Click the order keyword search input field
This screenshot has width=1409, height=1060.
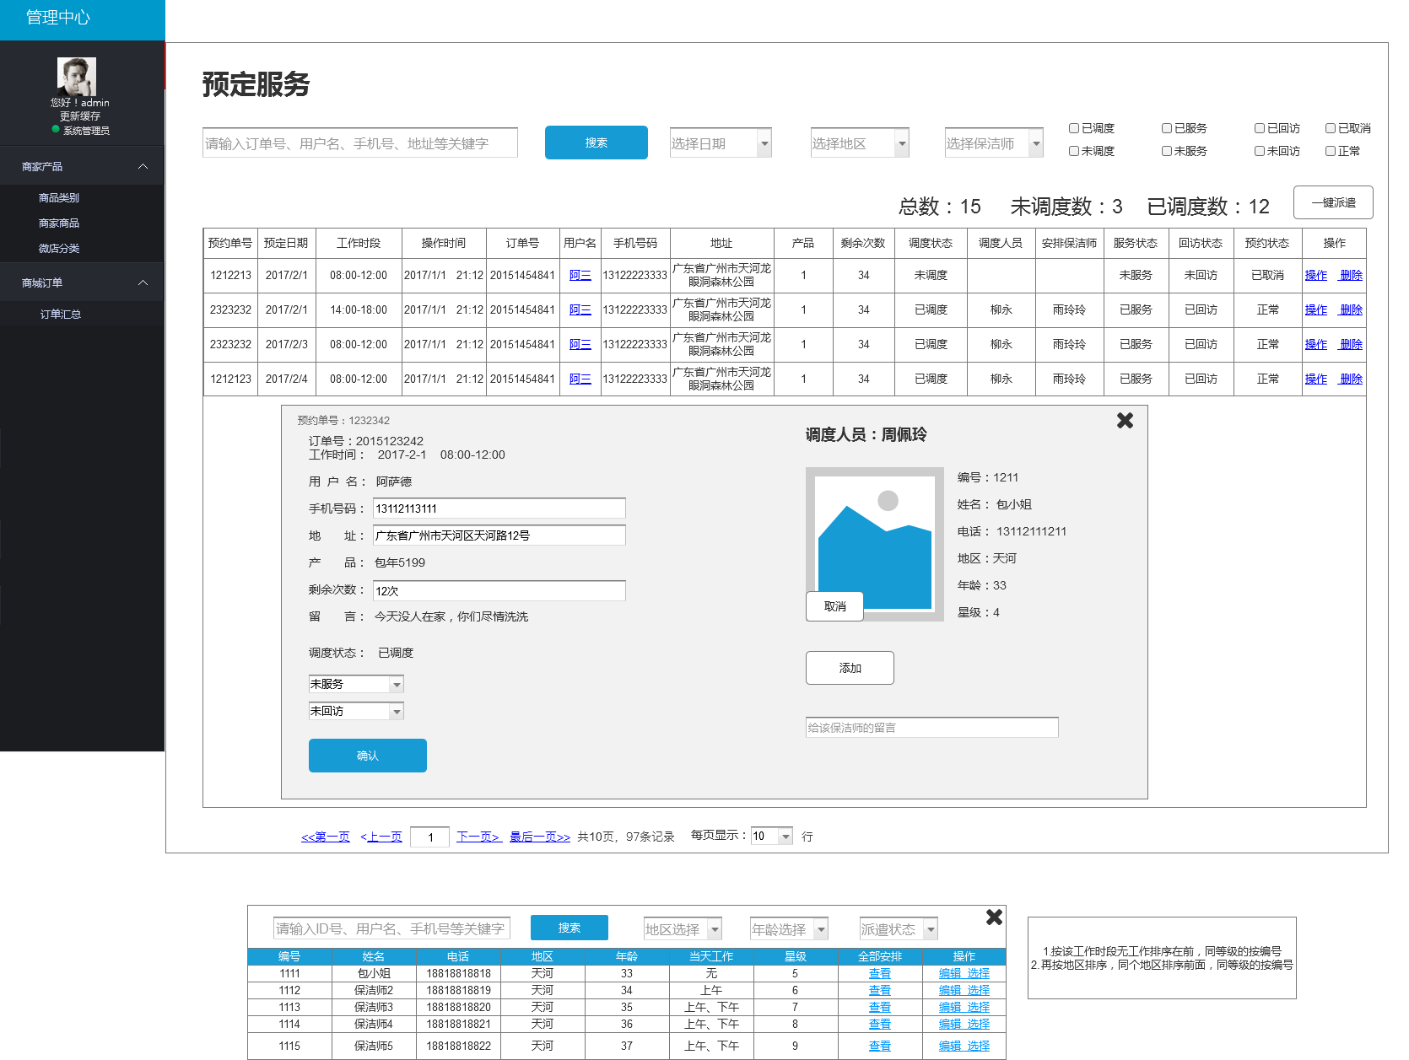360,143
